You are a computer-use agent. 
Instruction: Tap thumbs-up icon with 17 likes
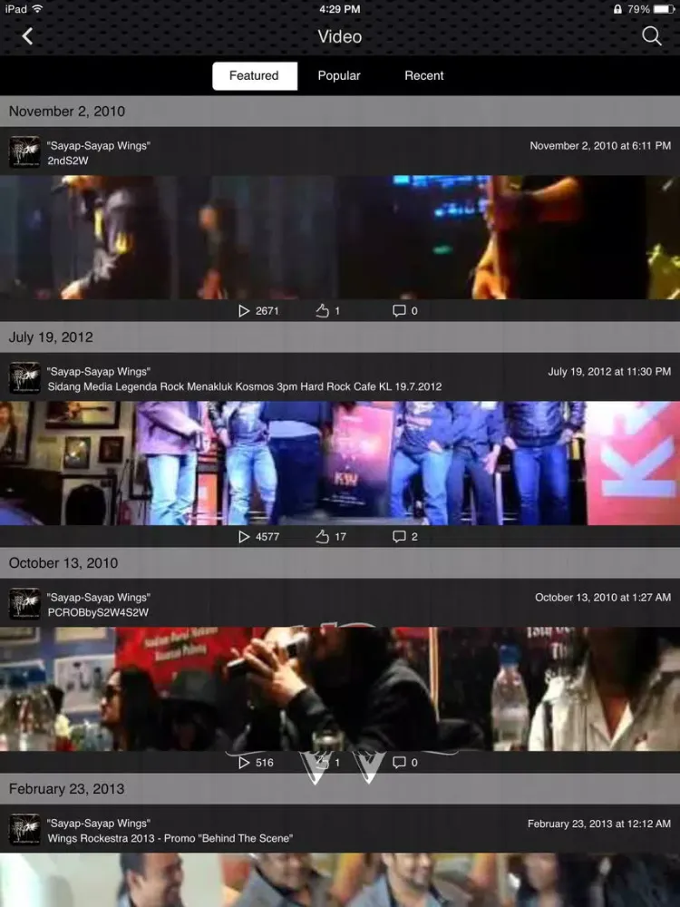point(322,537)
